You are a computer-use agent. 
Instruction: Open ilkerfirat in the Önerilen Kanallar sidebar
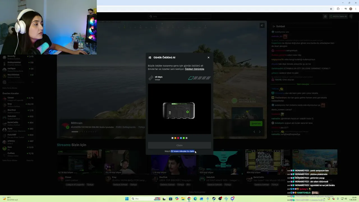coord(18,111)
